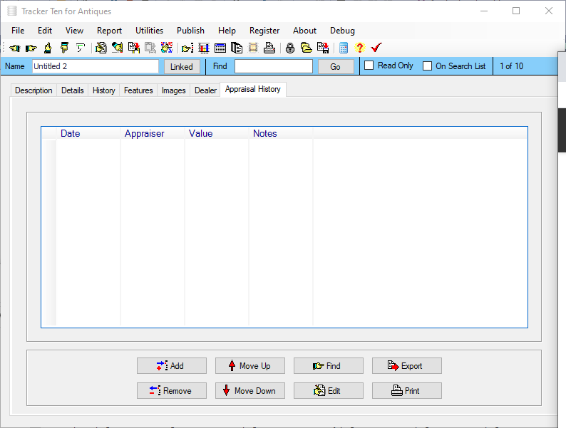
Task: Click the yellow question mark help icon
Action: (359, 48)
